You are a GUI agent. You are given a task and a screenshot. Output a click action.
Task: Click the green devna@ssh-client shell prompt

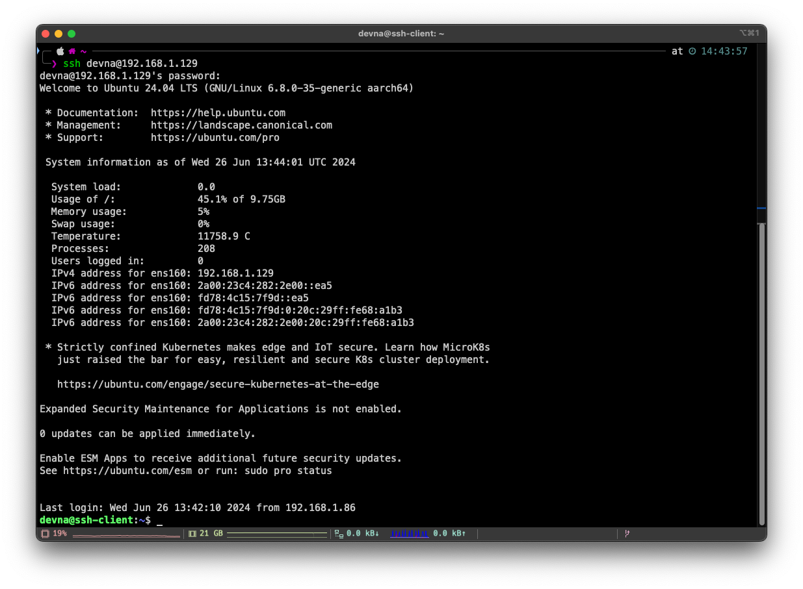(86, 520)
